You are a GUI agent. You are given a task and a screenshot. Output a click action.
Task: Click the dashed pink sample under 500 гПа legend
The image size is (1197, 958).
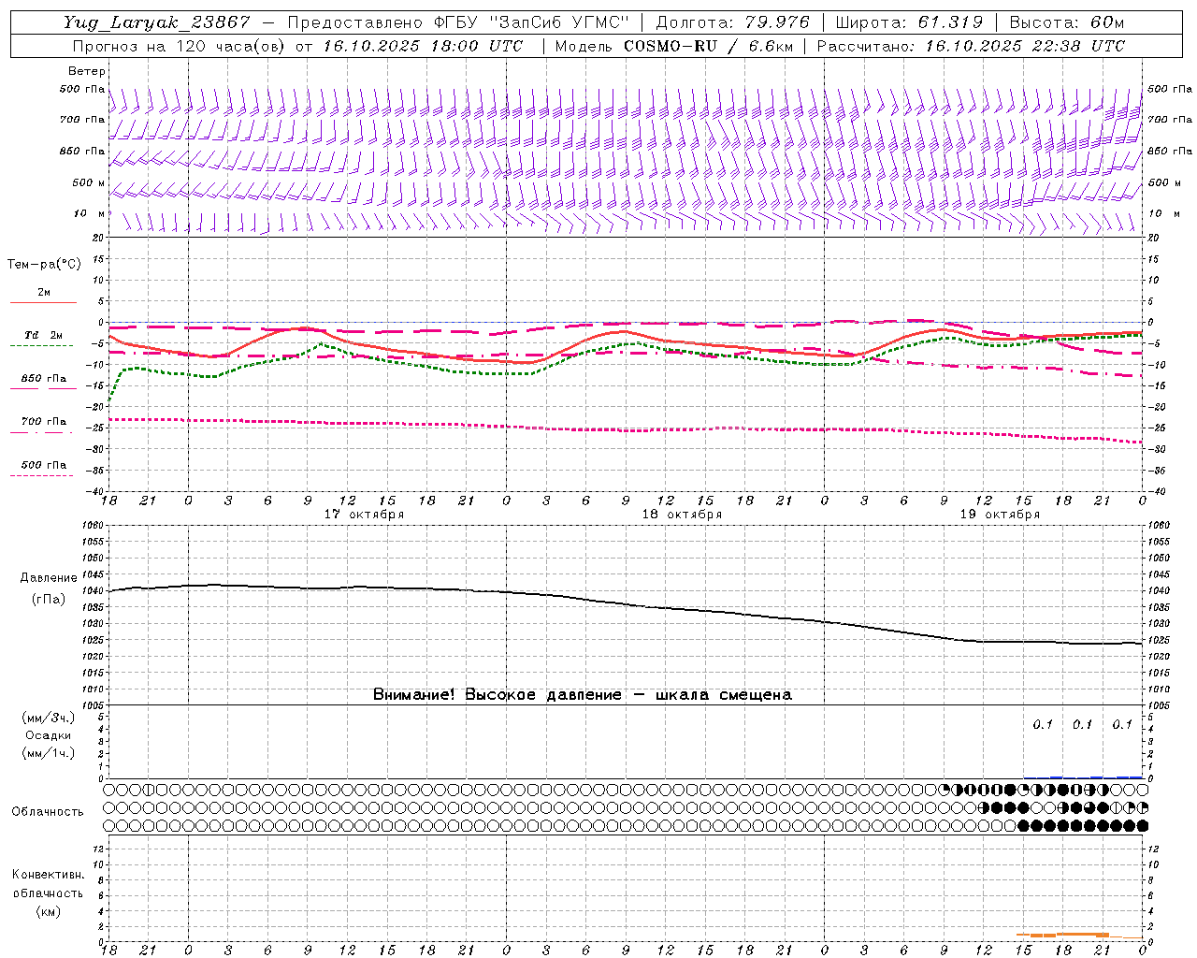(x=42, y=475)
